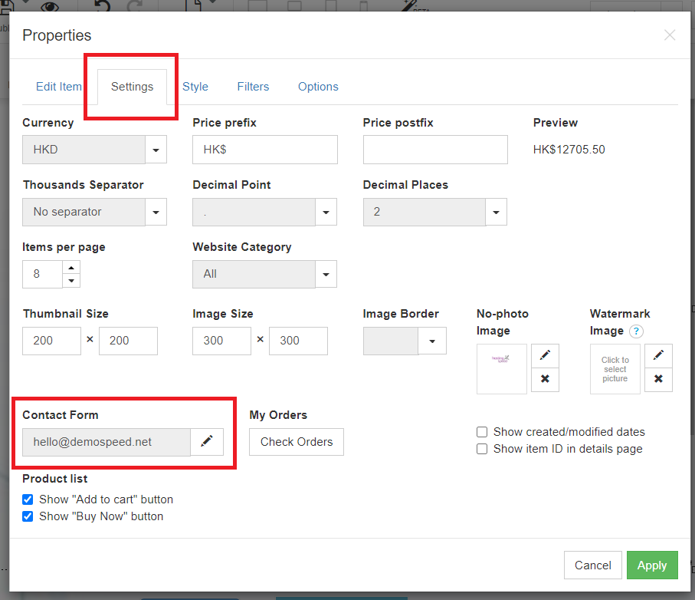Expand the Thousands Separator dropdown
Image resolution: width=695 pixels, height=600 pixels.
156,212
